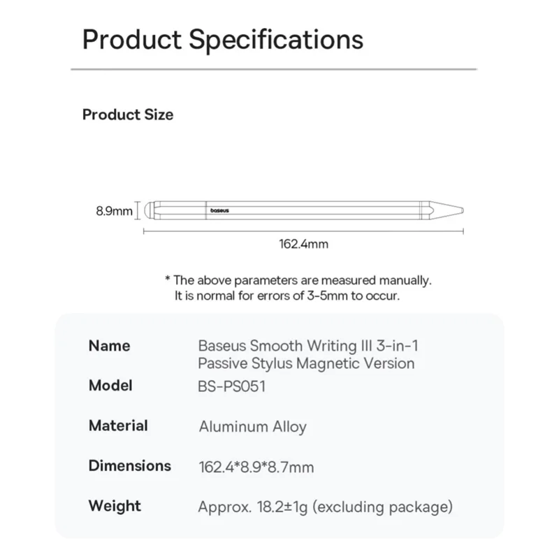The height and width of the screenshot is (559, 559).
Task: Click the 8.9mm width label
Action: pyautogui.click(x=114, y=210)
